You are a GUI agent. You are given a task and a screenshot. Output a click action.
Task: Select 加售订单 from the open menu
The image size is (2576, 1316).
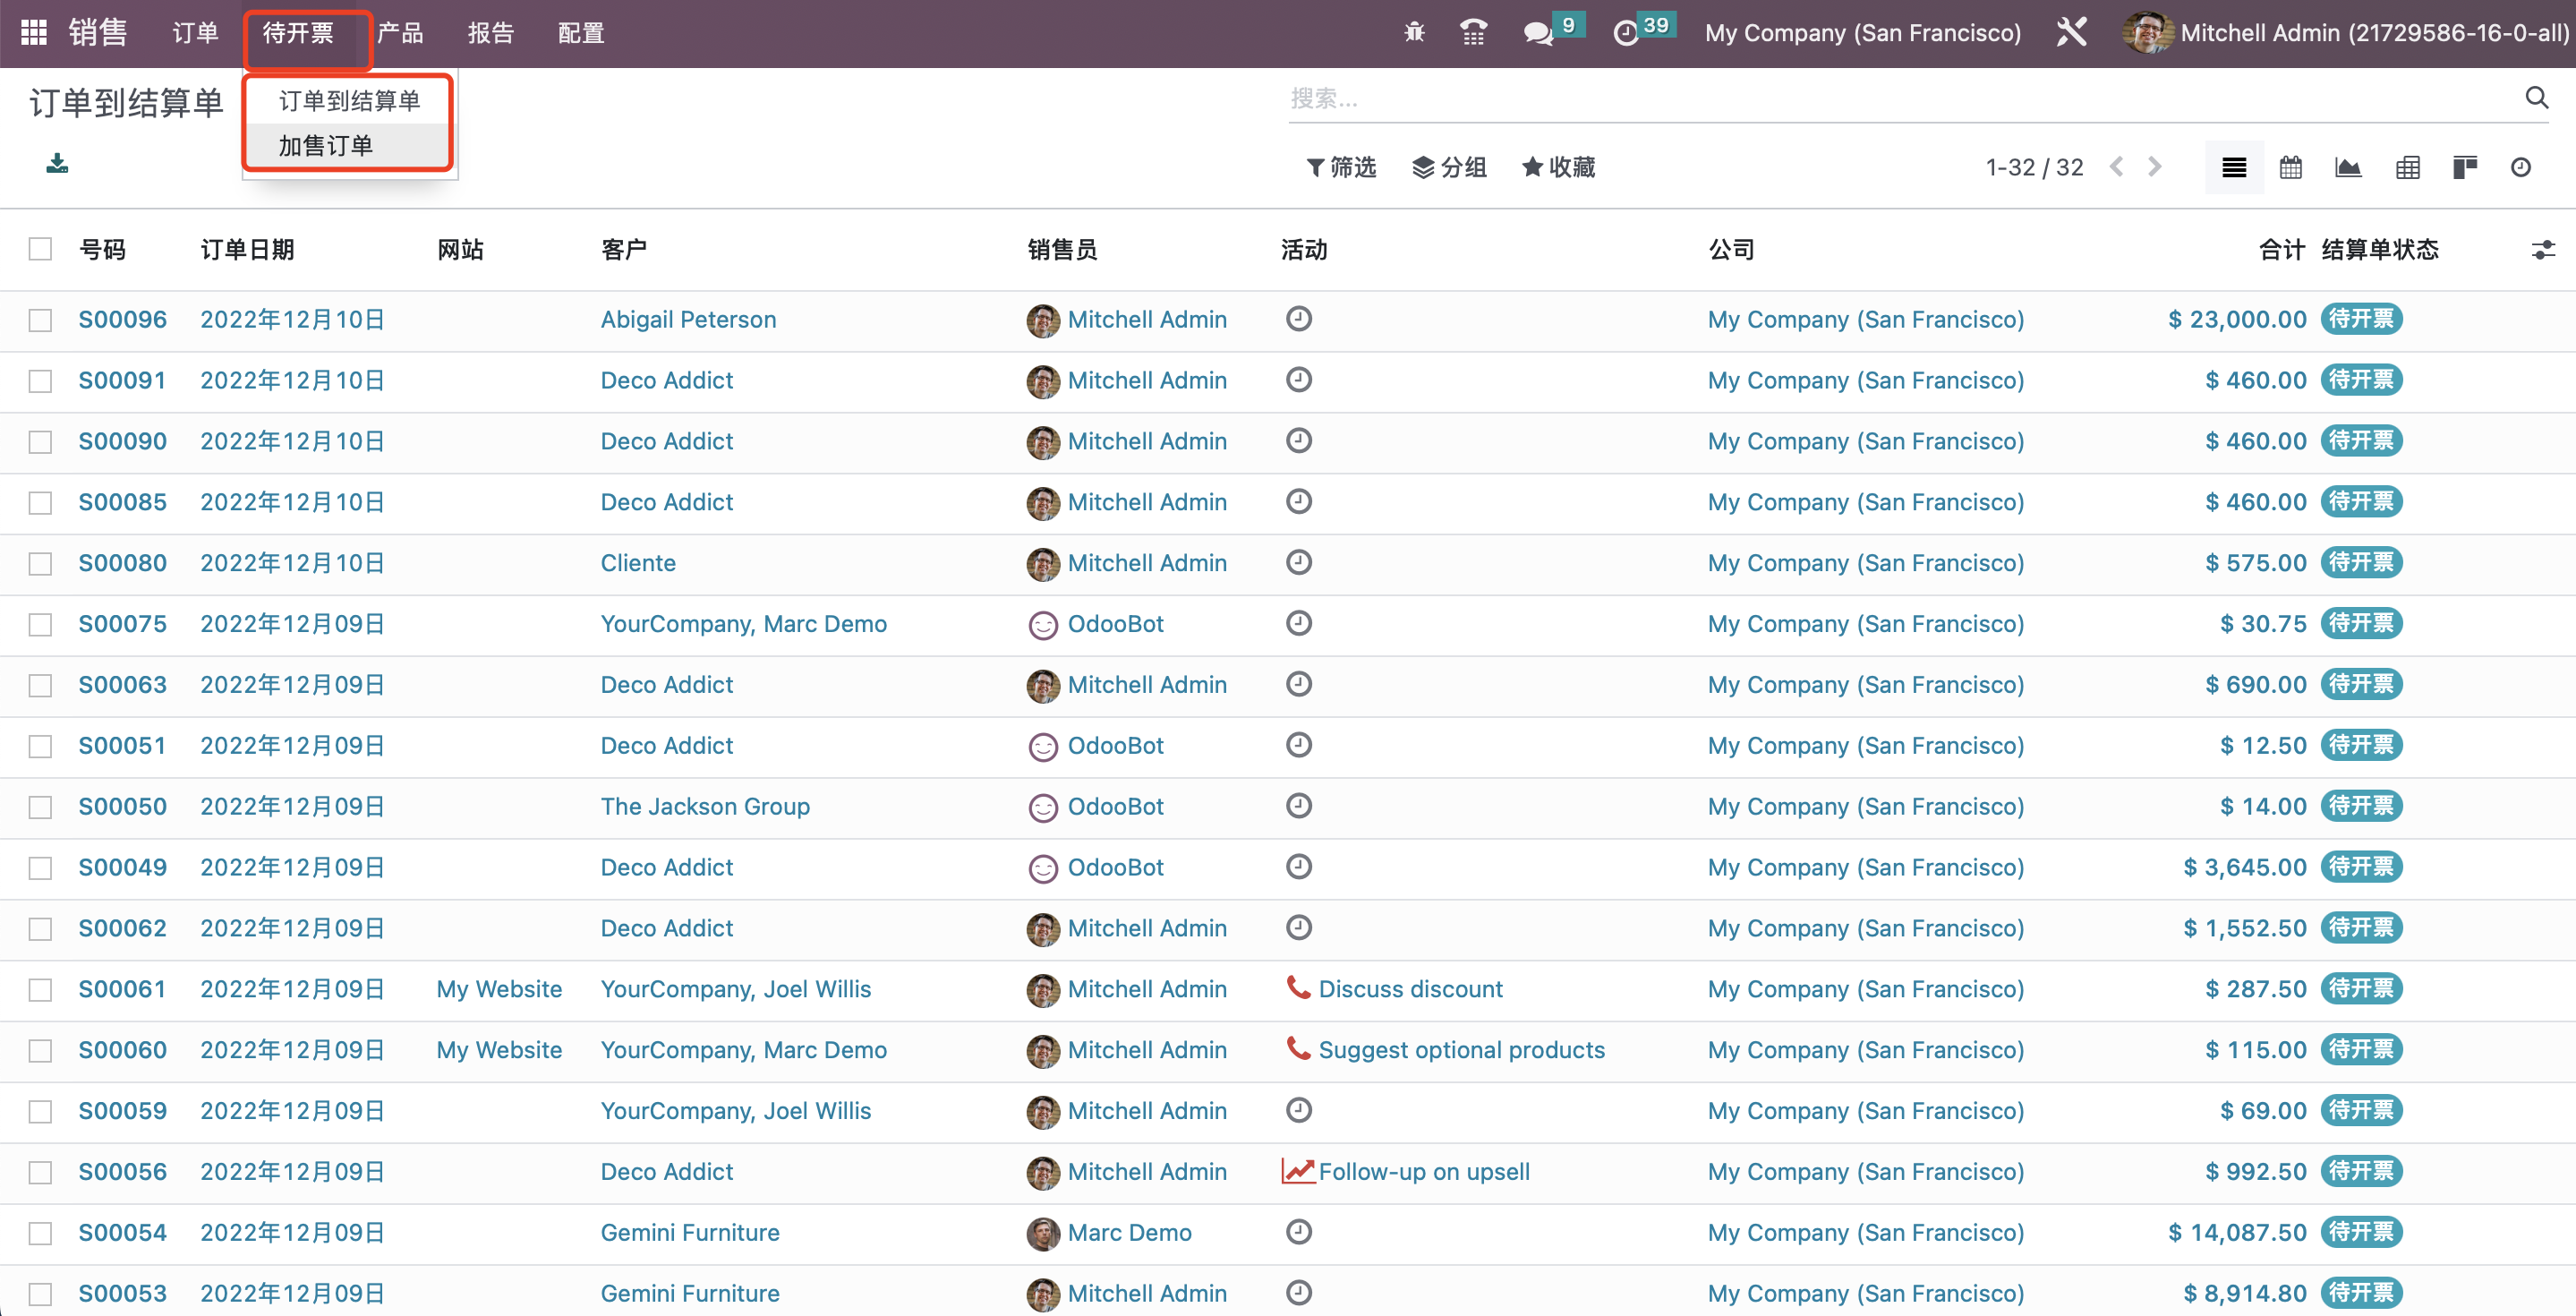click(324, 144)
